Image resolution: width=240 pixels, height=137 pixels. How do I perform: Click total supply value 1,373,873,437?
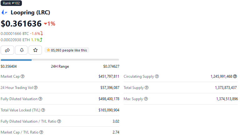point(226,88)
